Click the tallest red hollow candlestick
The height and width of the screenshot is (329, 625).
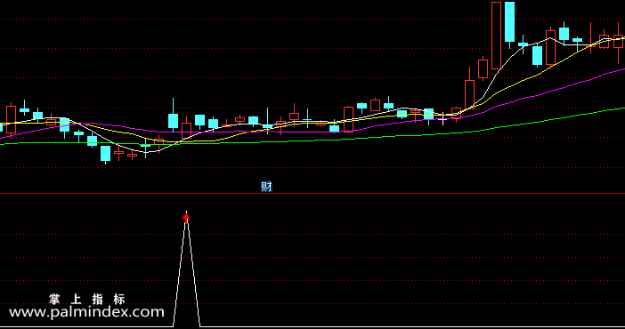coord(496,36)
